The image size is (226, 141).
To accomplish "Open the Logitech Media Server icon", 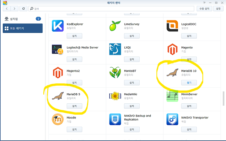I will tap(58, 49).
